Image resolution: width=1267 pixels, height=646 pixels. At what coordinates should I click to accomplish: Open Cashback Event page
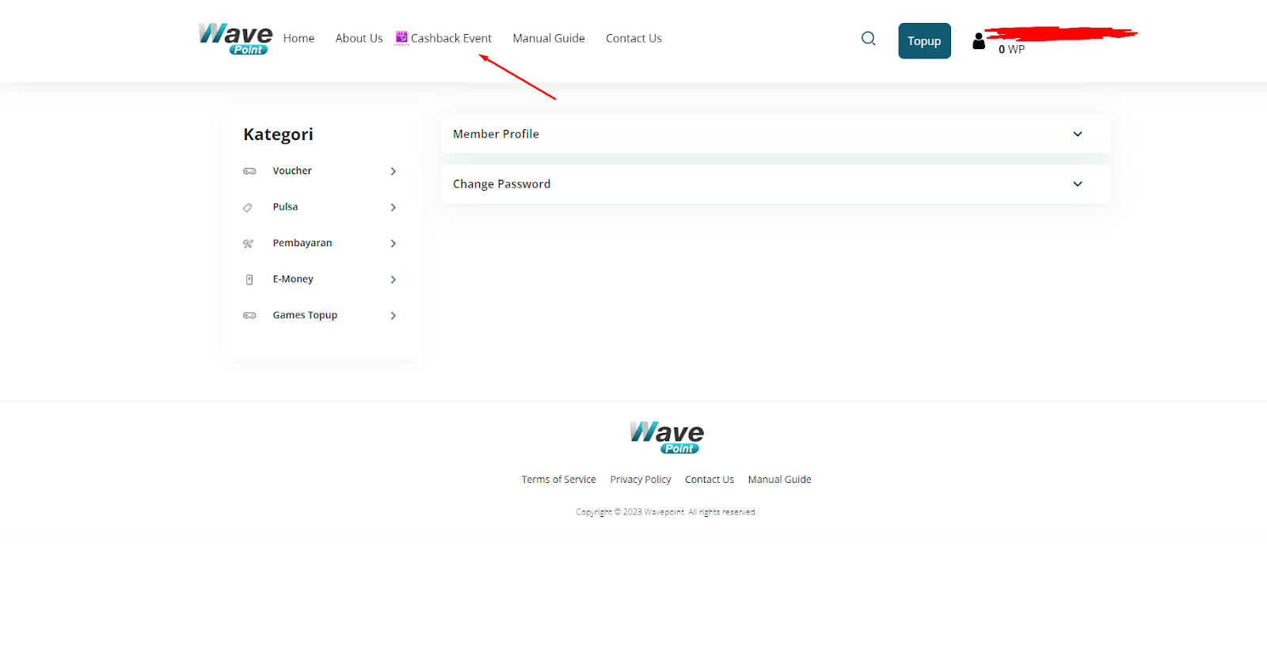pos(451,38)
